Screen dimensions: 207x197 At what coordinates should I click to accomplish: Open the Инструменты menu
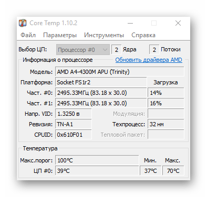[104, 35]
